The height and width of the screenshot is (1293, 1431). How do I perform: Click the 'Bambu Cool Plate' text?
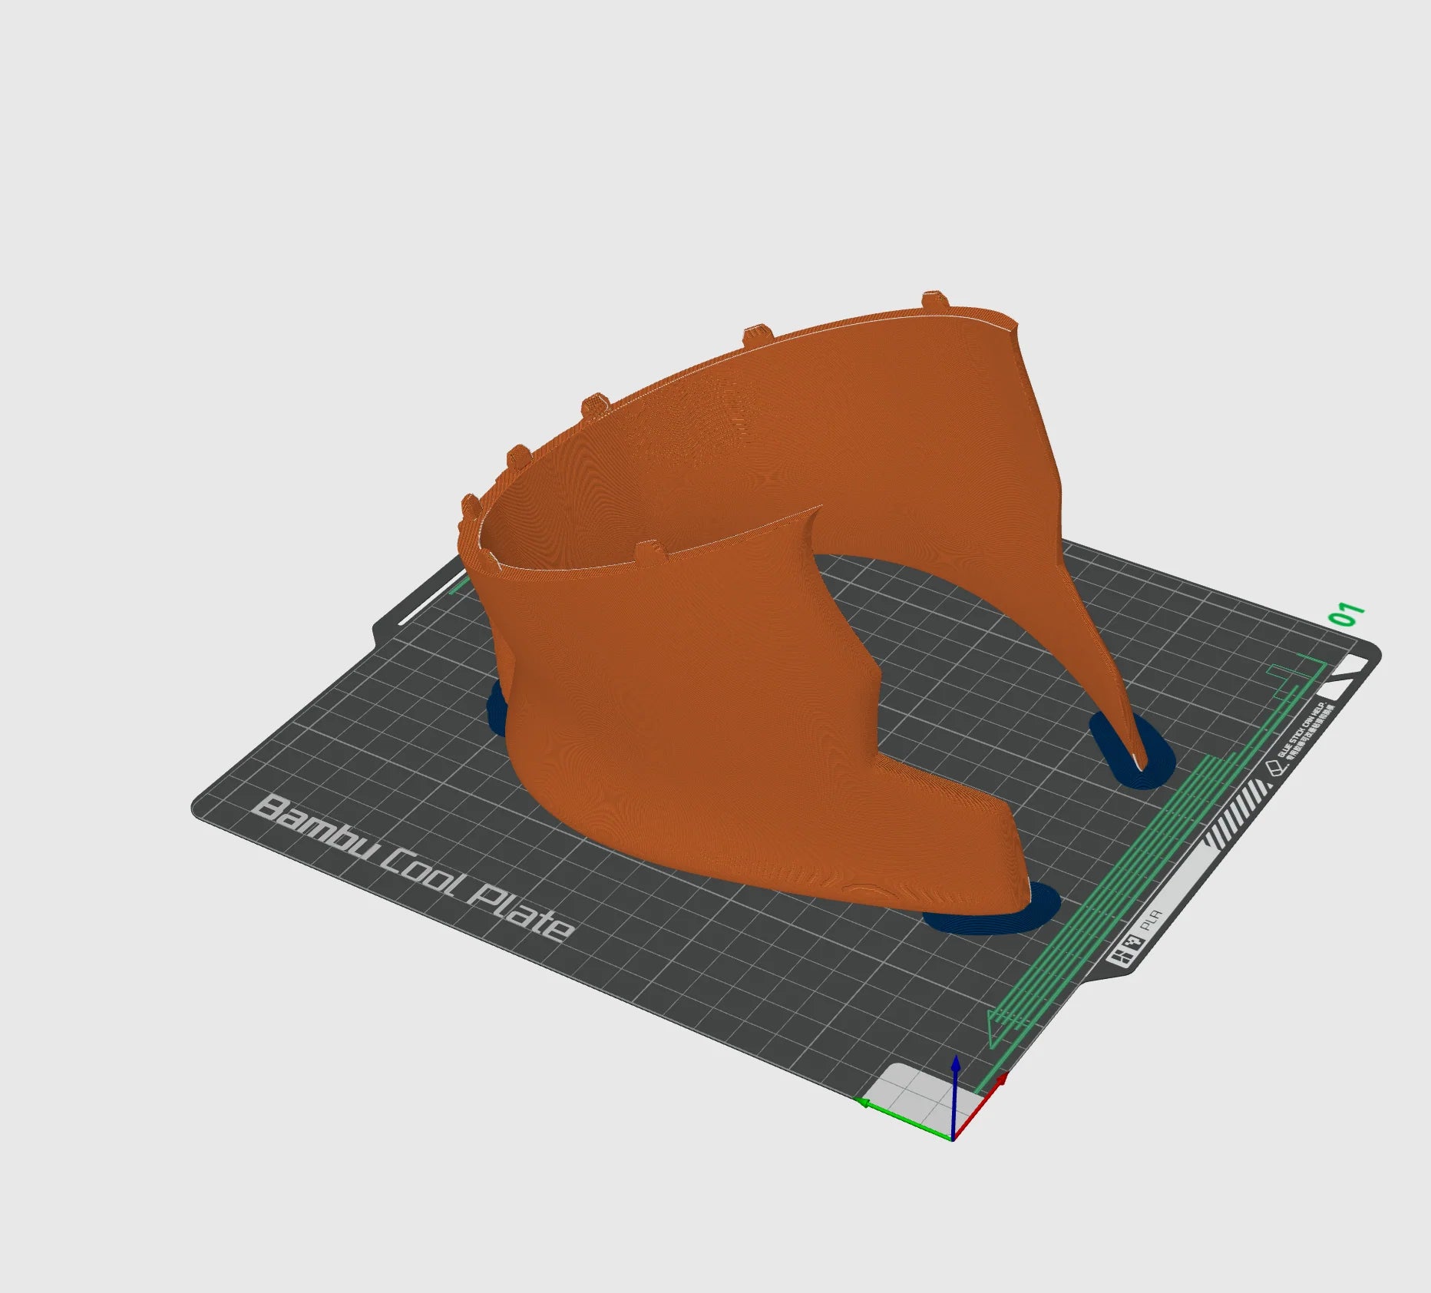pos(415,866)
